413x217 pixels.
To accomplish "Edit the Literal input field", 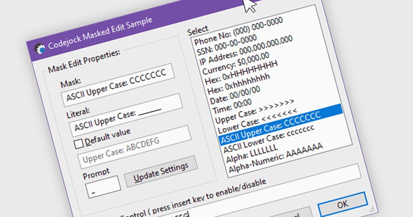I will [126, 115].
